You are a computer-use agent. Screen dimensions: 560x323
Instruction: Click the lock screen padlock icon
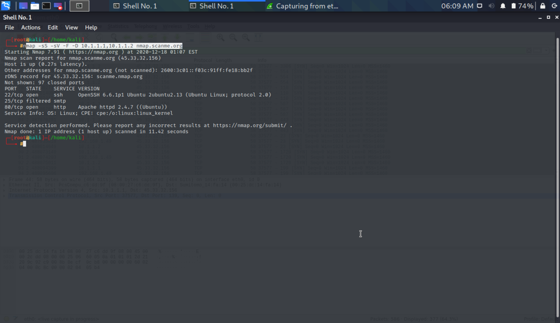(x=542, y=6)
